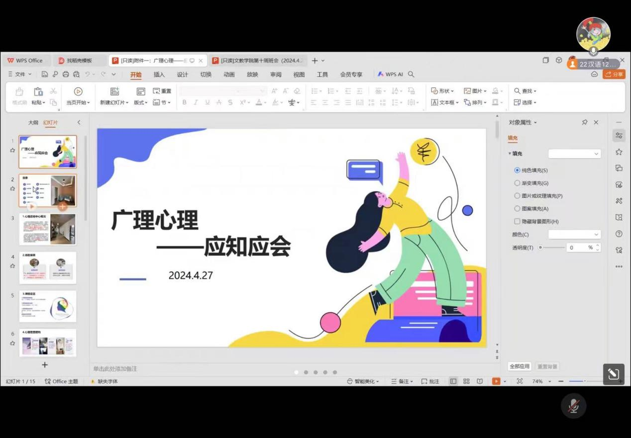The image size is (631, 438).
Task: Start slideshow from status bar play button
Action: click(496, 381)
